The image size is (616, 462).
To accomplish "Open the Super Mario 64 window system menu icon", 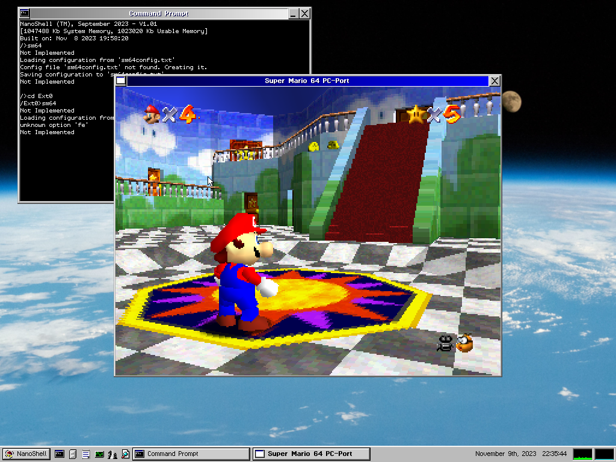I will (121, 81).
